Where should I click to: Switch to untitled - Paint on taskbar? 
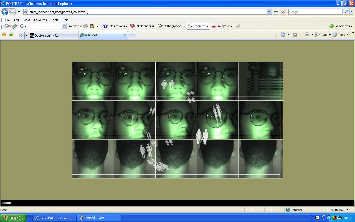point(98,218)
